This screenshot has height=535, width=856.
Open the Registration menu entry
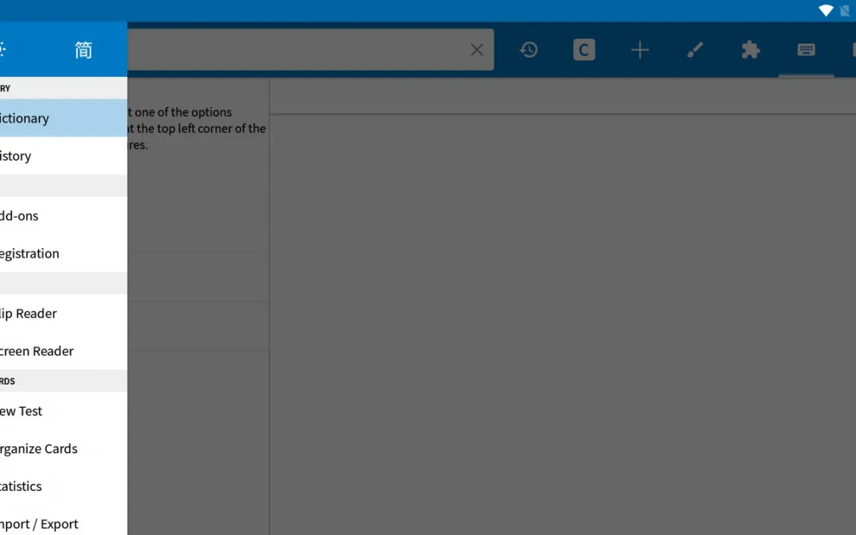[45, 253]
